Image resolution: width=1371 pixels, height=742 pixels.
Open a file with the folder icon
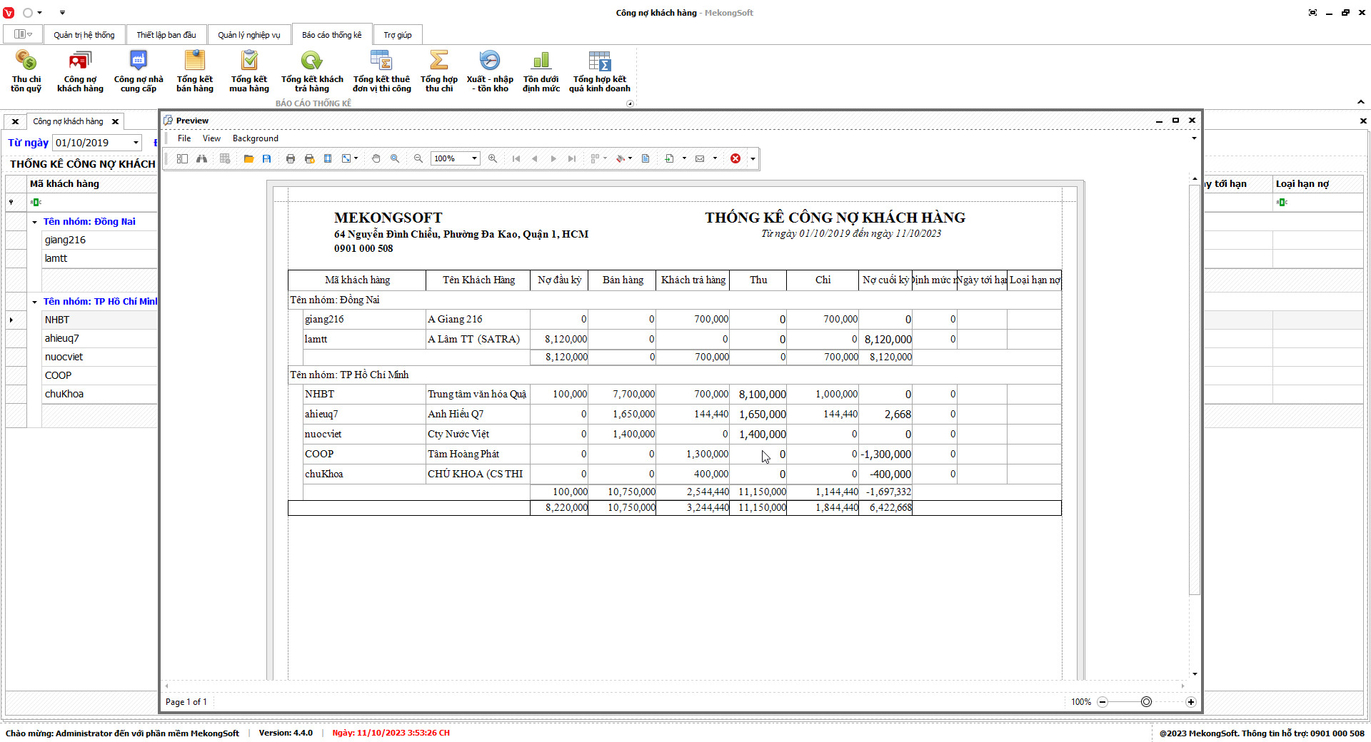coord(248,158)
